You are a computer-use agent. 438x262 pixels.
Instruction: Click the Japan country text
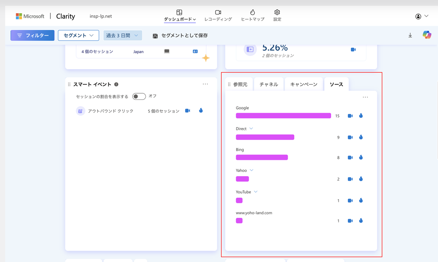tap(138, 52)
